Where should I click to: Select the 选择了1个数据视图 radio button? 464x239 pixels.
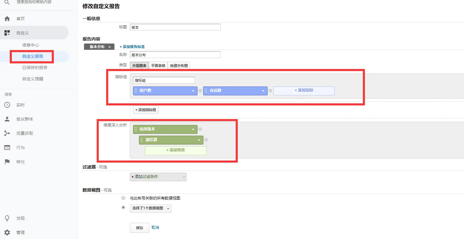coord(123,207)
